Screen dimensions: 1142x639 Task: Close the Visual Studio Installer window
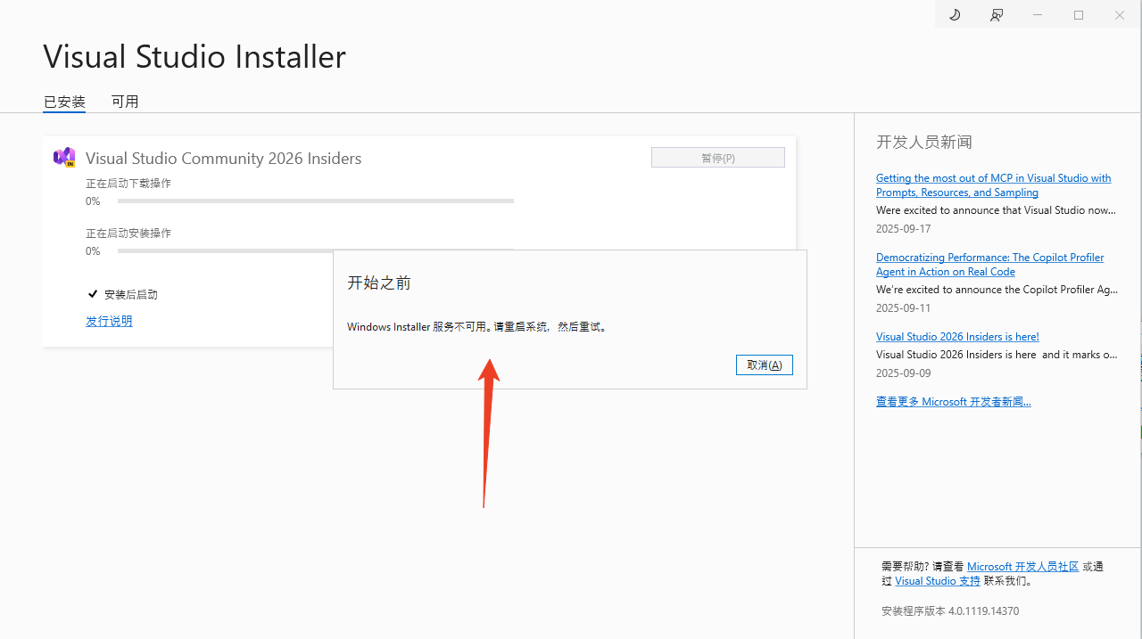tap(1120, 15)
